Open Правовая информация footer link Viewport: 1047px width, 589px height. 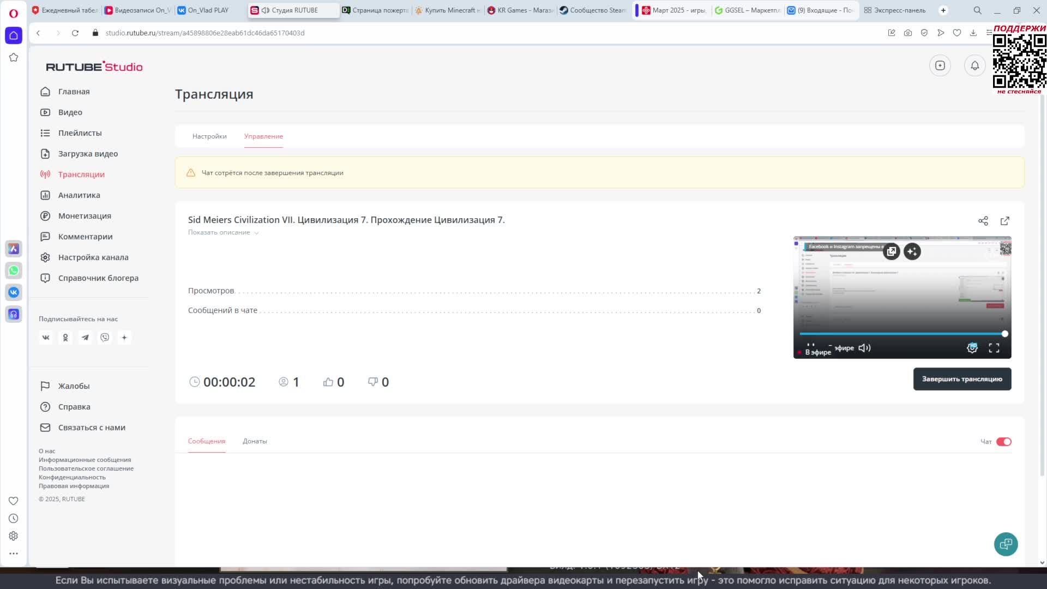[74, 486]
